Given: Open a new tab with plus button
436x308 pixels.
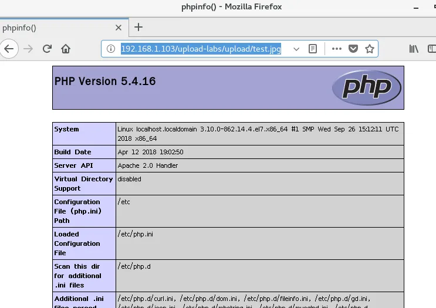Looking at the screenshot, I should point(138,27).
